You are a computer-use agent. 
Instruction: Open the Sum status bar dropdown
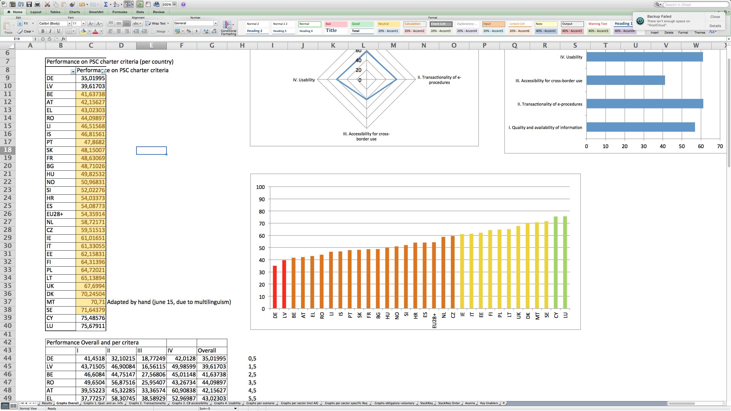(x=235, y=408)
